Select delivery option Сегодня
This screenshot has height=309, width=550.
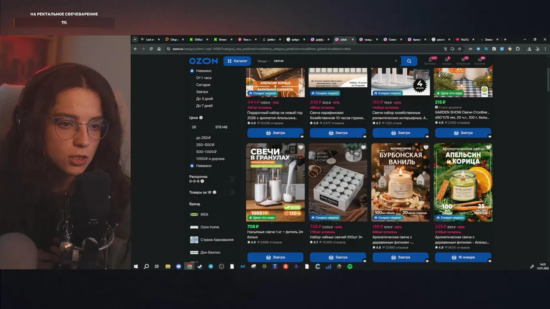203,85
